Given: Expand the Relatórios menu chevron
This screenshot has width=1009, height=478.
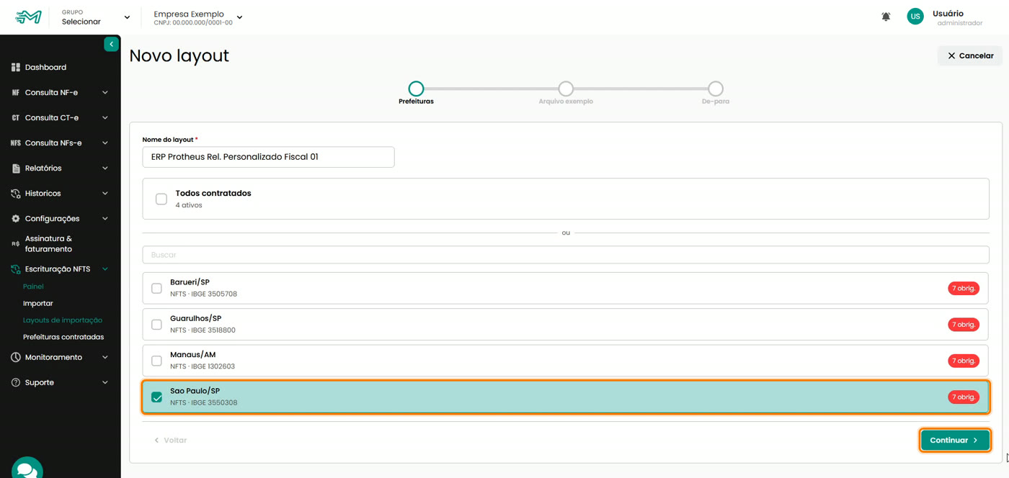Looking at the screenshot, I should pos(105,168).
